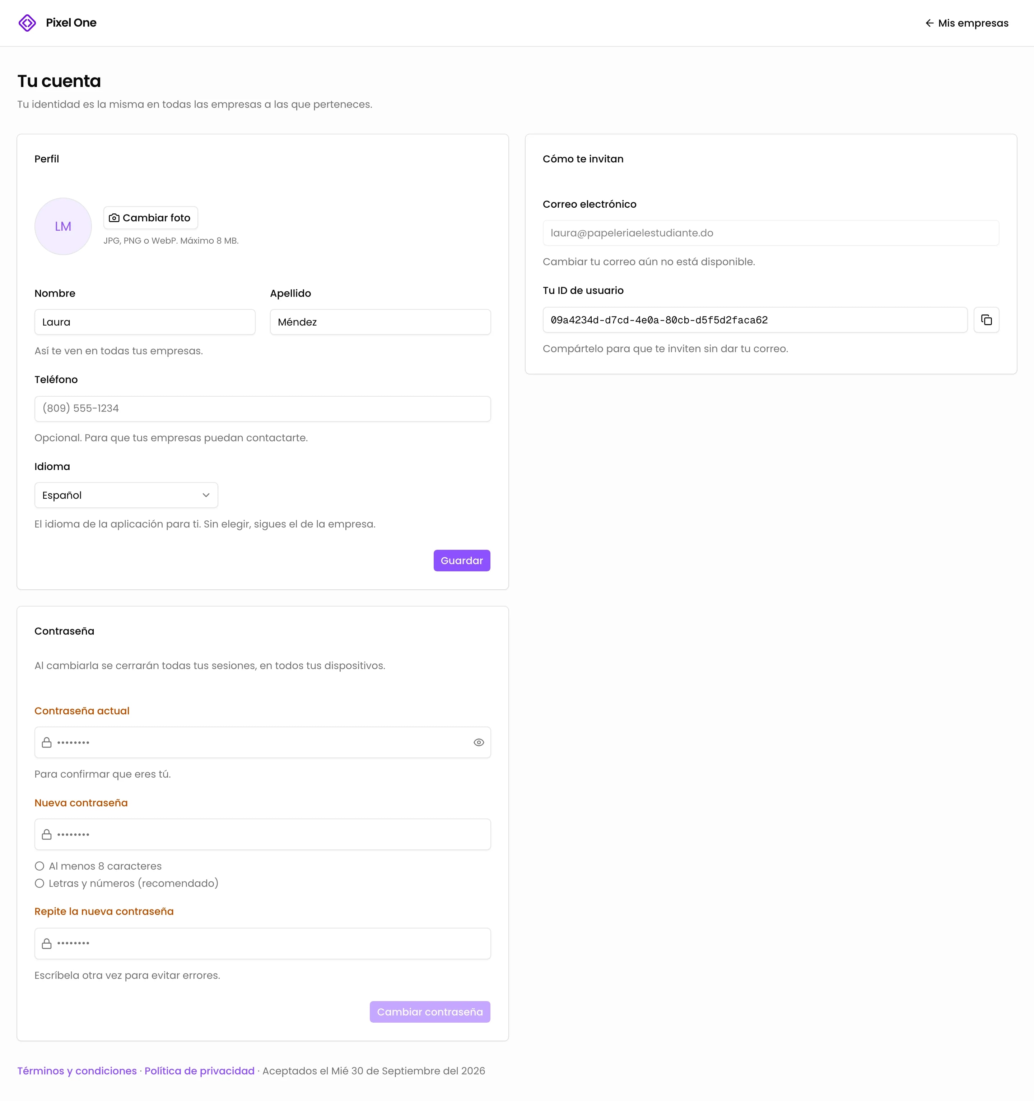Click the Correo electrónico email field
This screenshot has width=1034, height=1101.
[771, 232]
